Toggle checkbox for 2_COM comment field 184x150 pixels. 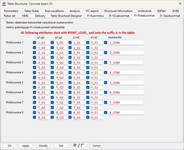point(106,53)
